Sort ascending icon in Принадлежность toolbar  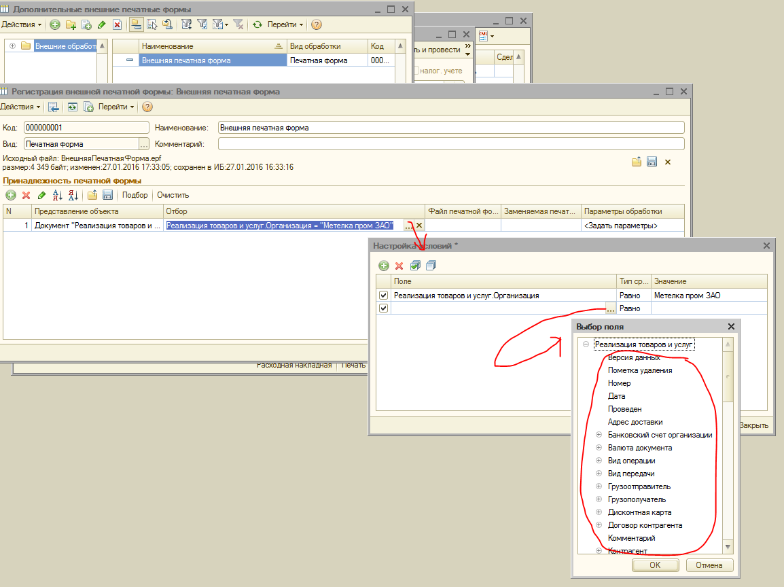tap(58, 195)
